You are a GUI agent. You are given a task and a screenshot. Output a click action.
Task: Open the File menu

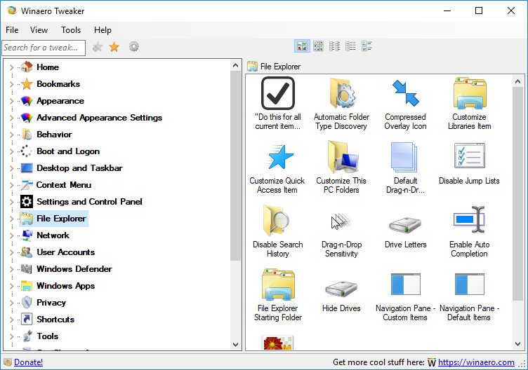tap(12, 30)
